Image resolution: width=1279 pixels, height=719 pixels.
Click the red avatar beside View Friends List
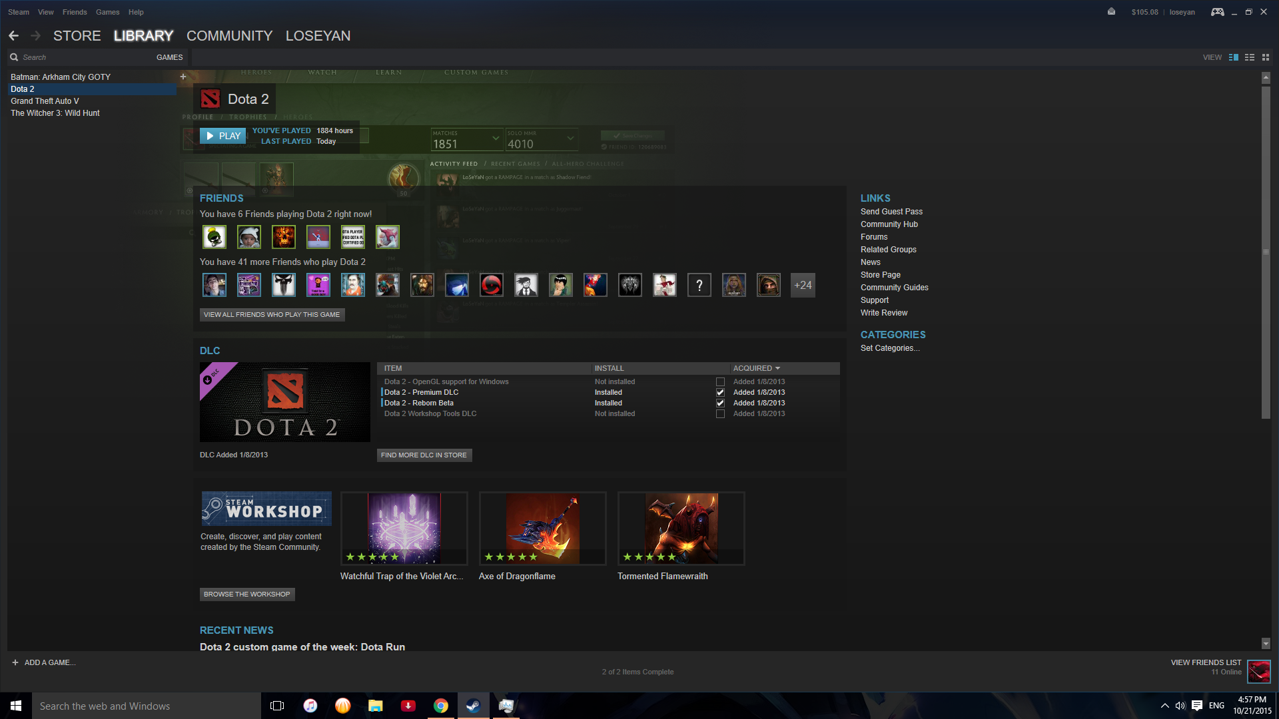point(1259,671)
